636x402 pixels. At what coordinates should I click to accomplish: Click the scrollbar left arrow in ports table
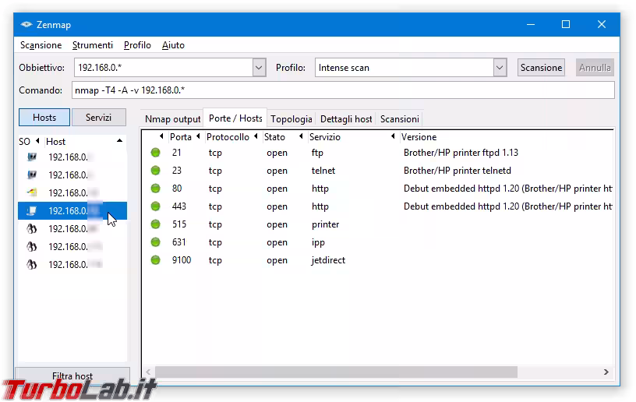click(x=148, y=372)
